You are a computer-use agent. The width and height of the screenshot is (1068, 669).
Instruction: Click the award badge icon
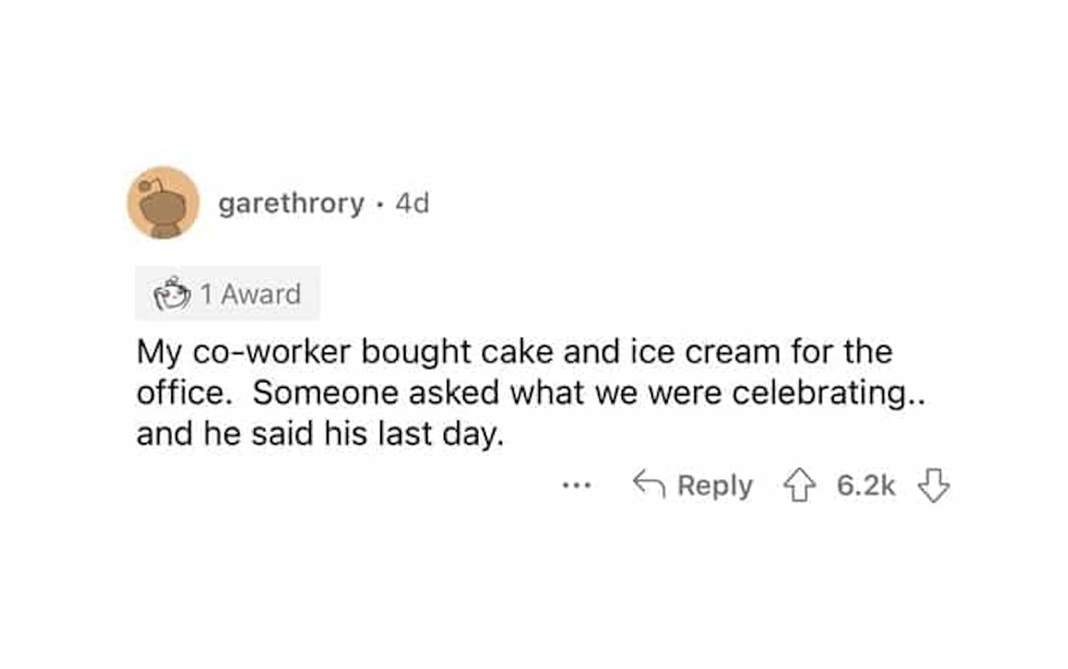point(172,294)
